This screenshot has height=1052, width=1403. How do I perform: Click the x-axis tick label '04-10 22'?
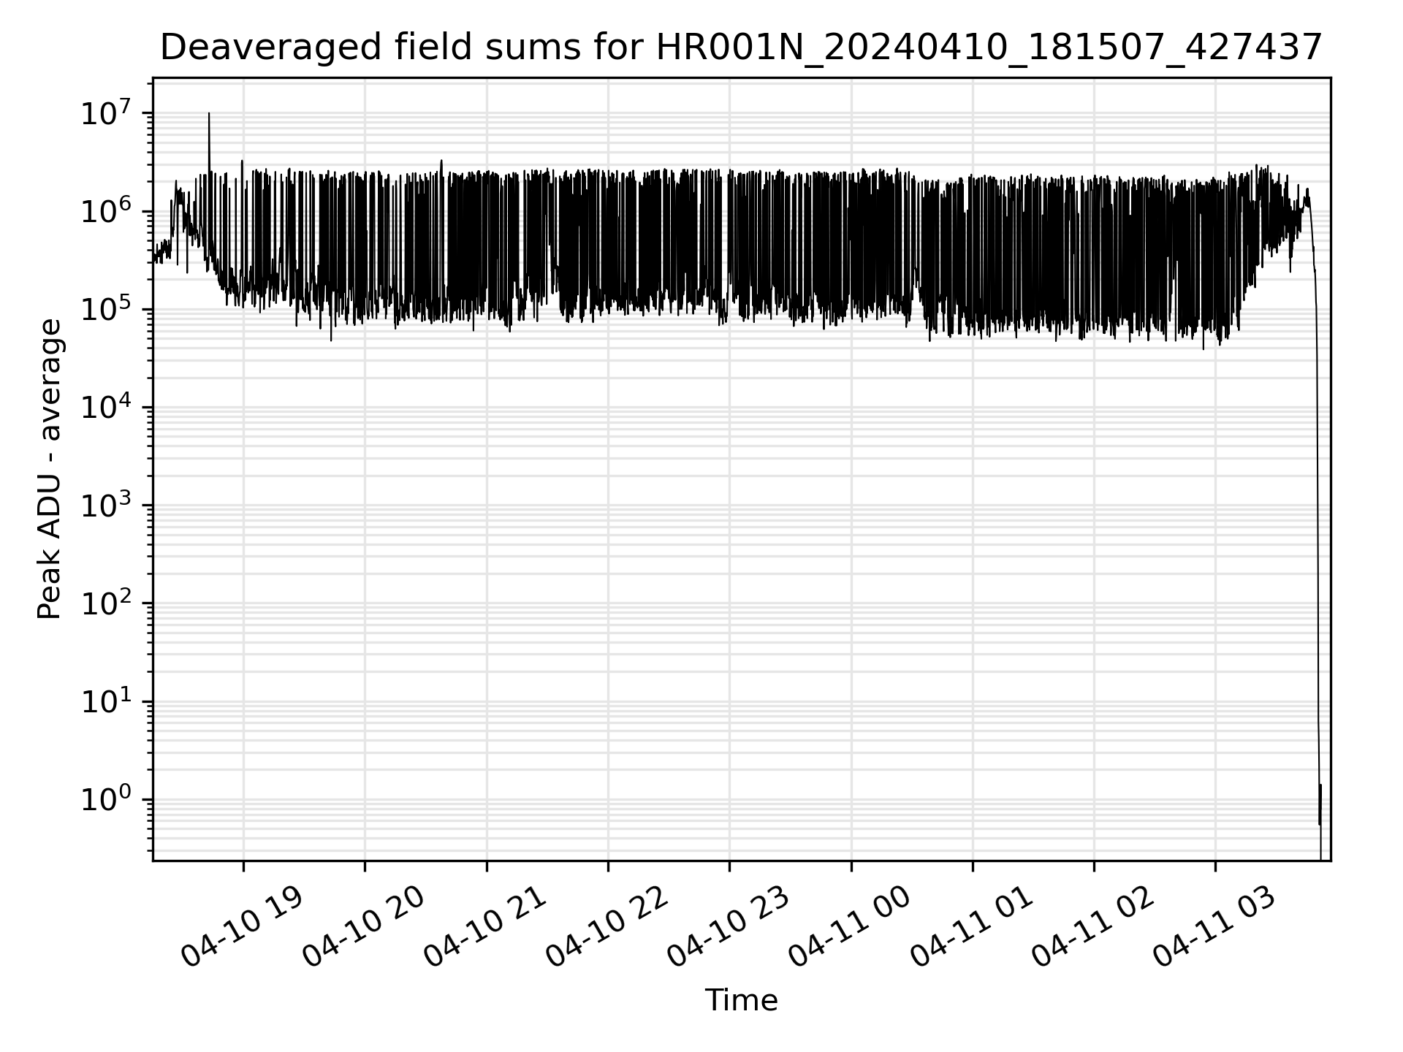(x=607, y=926)
